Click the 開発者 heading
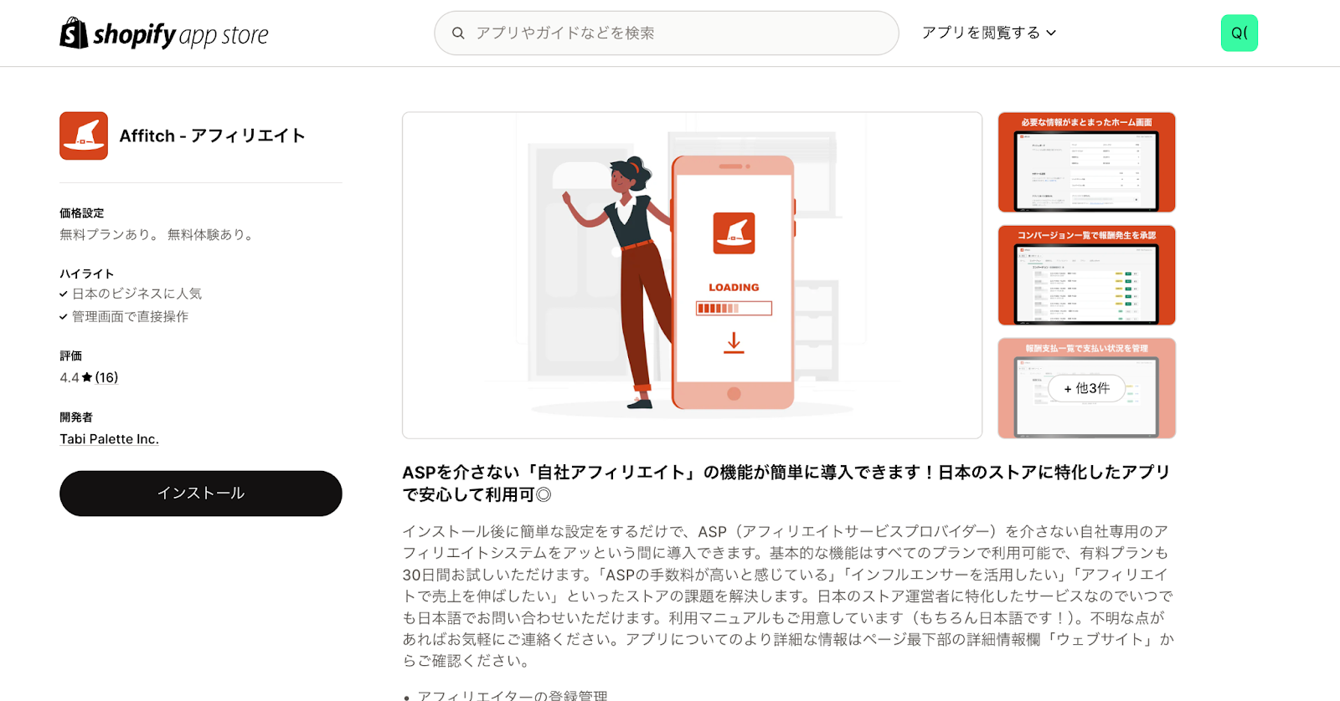1340x701 pixels. [x=76, y=417]
